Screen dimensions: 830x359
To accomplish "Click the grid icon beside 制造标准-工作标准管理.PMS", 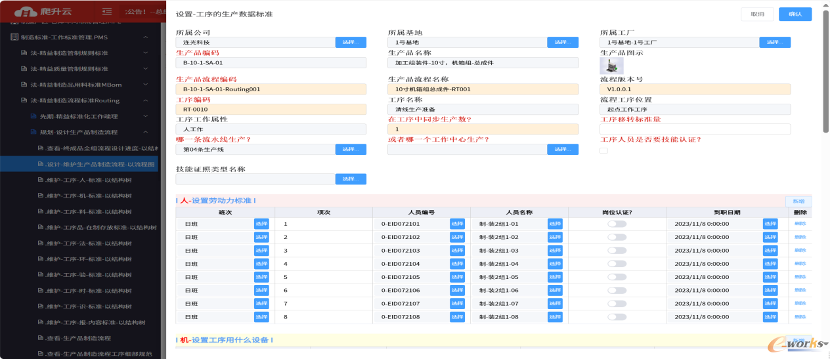I will tap(14, 37).
